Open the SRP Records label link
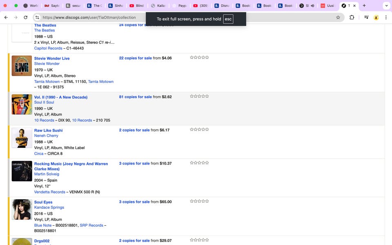Viewport: 392px width, 245px height. [x=91, y=225]
